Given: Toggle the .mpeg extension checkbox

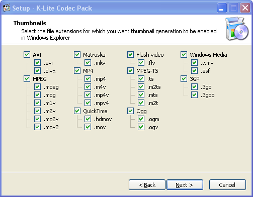Looking at the screenshot, I should (x=37, y=87).
